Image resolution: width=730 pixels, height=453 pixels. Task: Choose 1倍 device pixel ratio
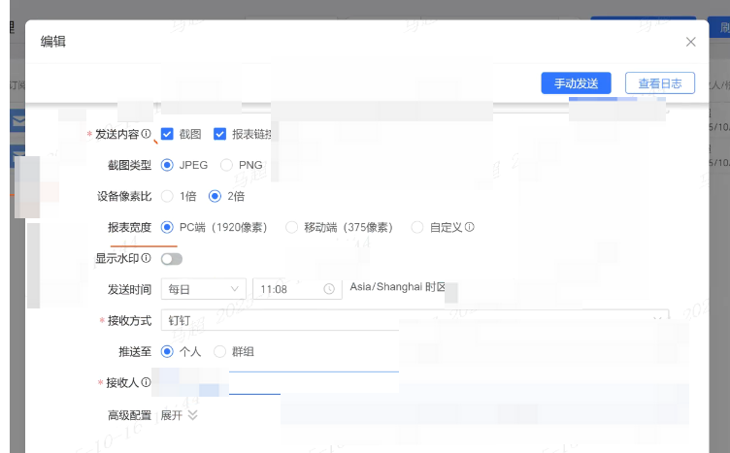[x=167, y=196]
